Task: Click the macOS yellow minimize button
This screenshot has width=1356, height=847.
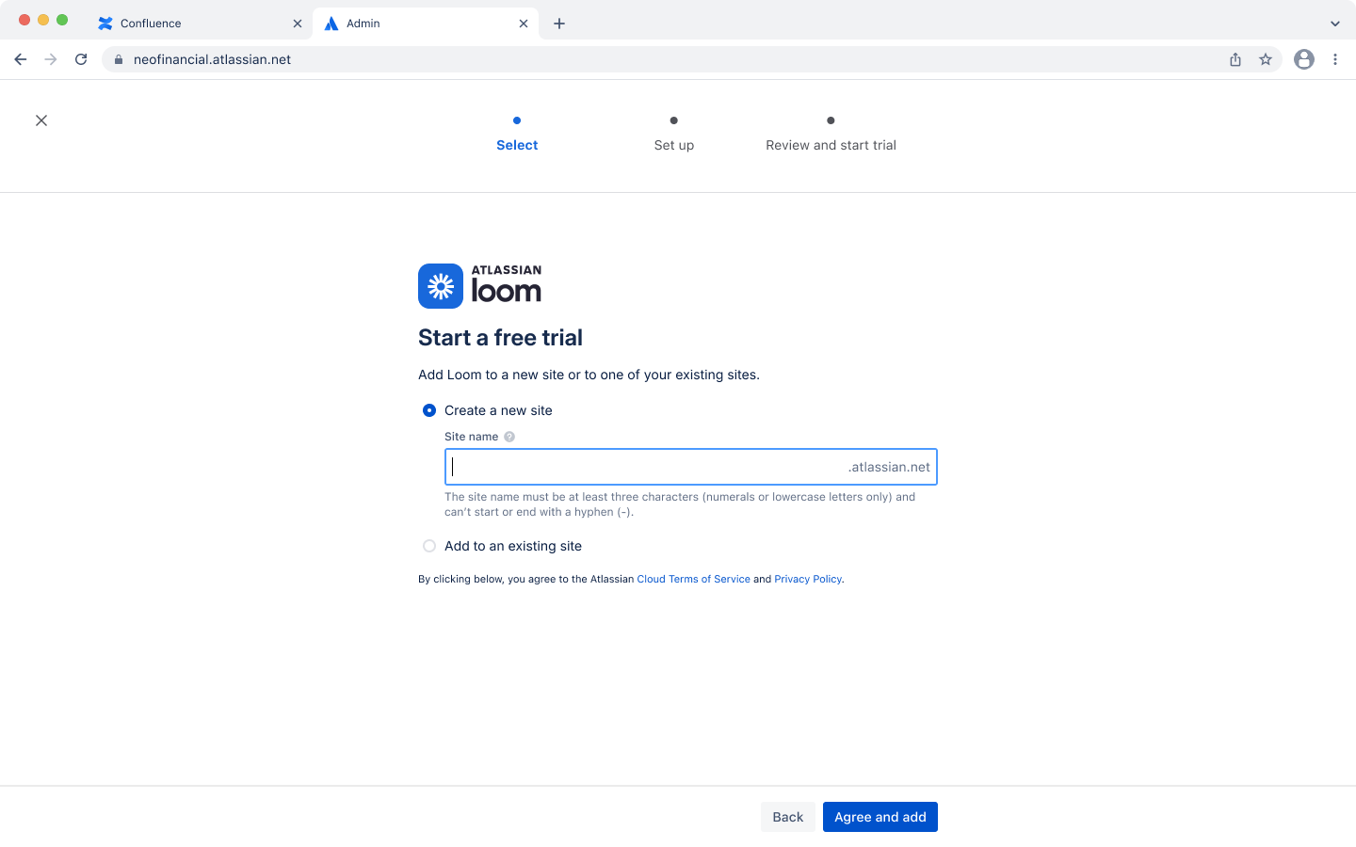Action: point(43,20)
